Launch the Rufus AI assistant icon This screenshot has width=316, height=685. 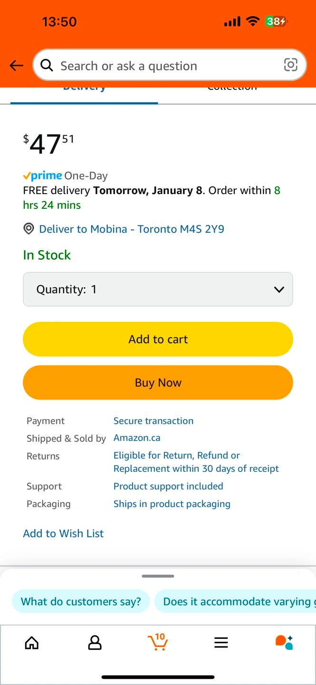[284, 642]
